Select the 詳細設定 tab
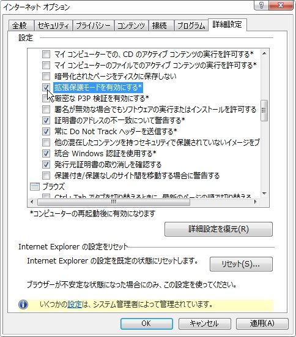 (227, 25)
